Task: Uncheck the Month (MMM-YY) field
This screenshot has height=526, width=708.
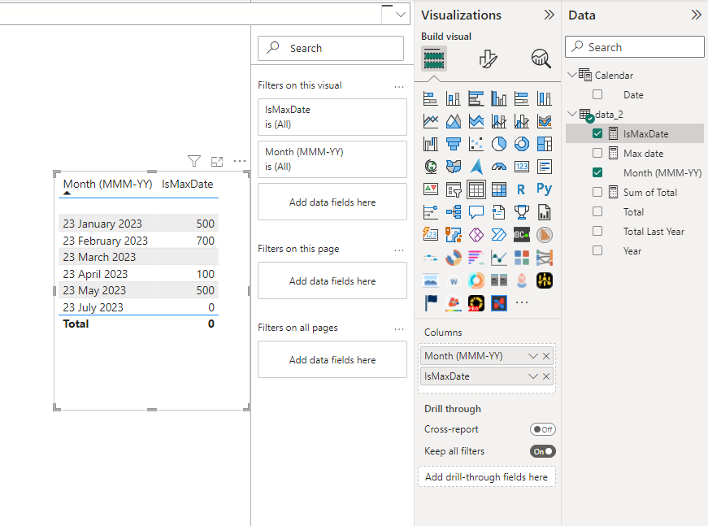Action: [x=597, y=172]
